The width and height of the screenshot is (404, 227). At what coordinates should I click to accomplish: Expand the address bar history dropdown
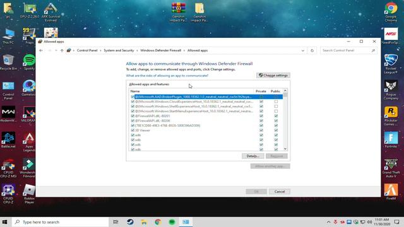coord(303,50)
